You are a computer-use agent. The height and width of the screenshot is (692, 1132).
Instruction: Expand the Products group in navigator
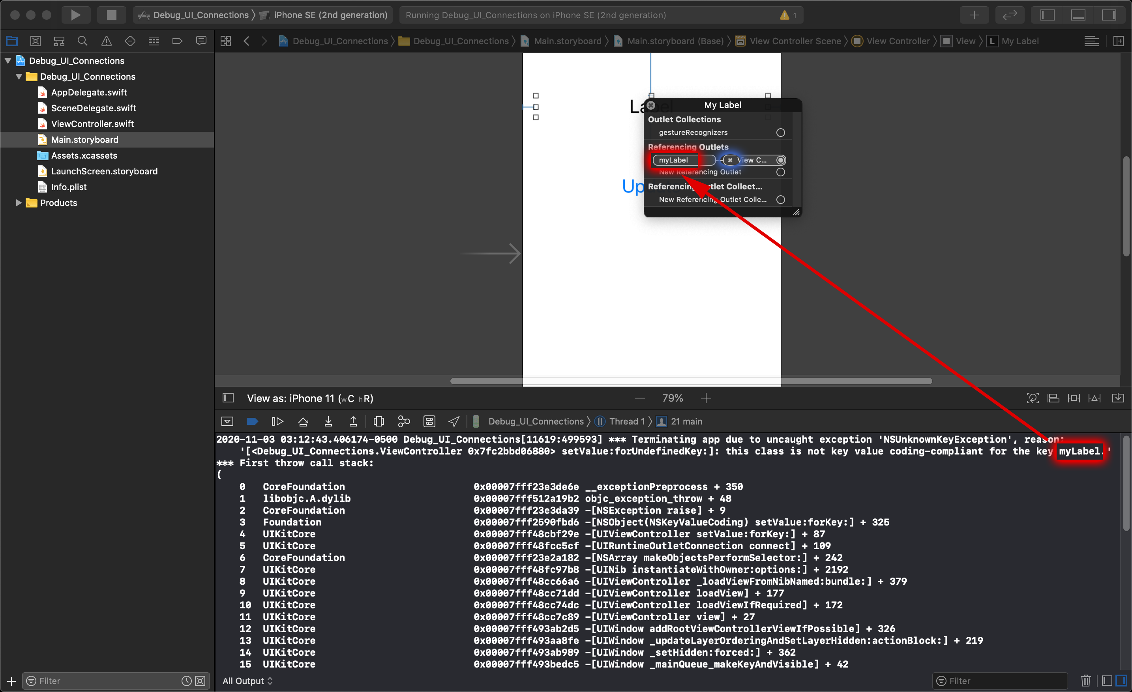pyautogui.click(x=18, y=202)
